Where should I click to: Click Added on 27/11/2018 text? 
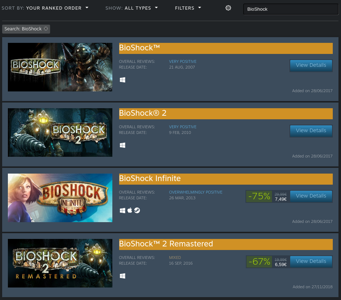(x=312, y=287)
